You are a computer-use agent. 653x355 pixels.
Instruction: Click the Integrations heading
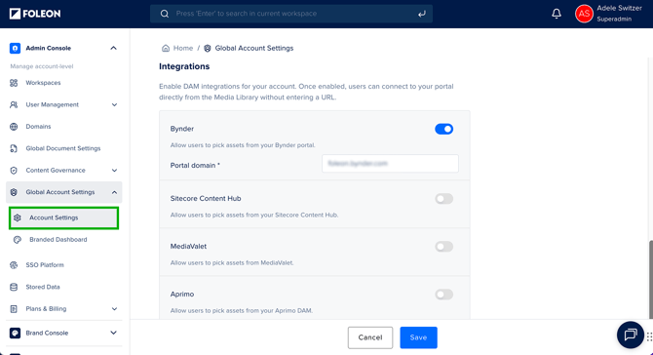tap(184, 66)
